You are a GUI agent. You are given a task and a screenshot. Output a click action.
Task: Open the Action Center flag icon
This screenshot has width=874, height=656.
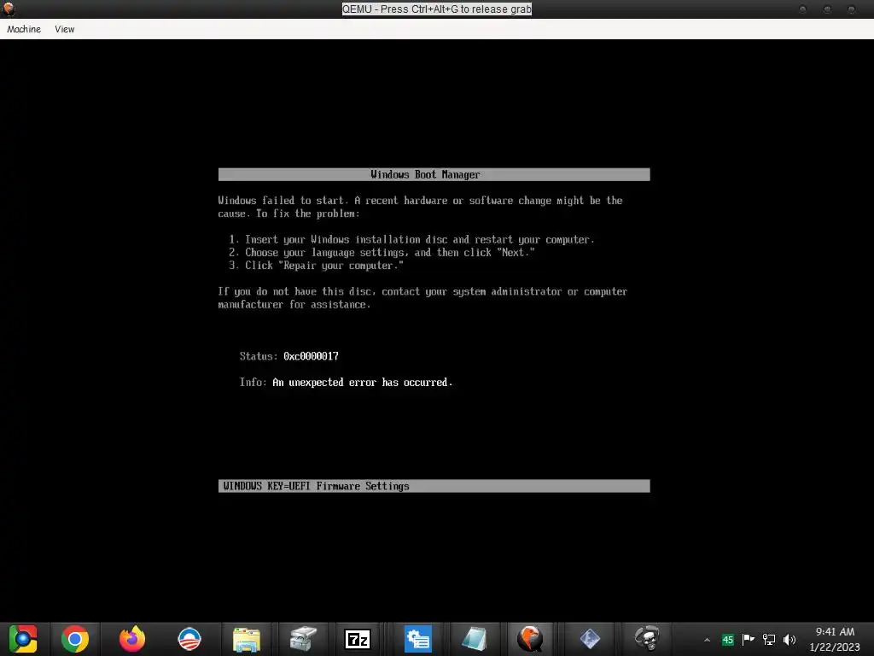pos(748,640)
